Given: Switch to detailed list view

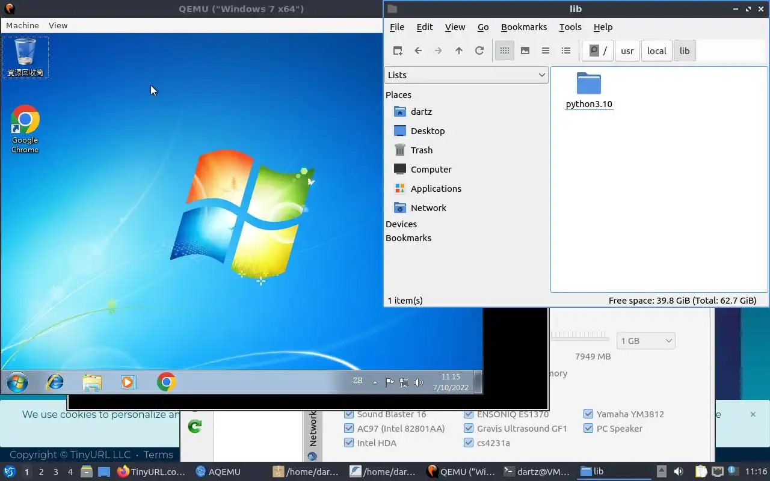Looking at the screenshot, I should click(566, 51).
